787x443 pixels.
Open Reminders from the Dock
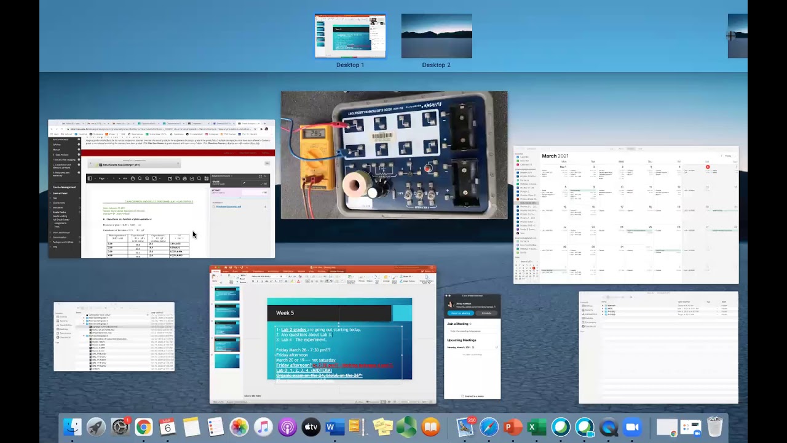[215, 427]
